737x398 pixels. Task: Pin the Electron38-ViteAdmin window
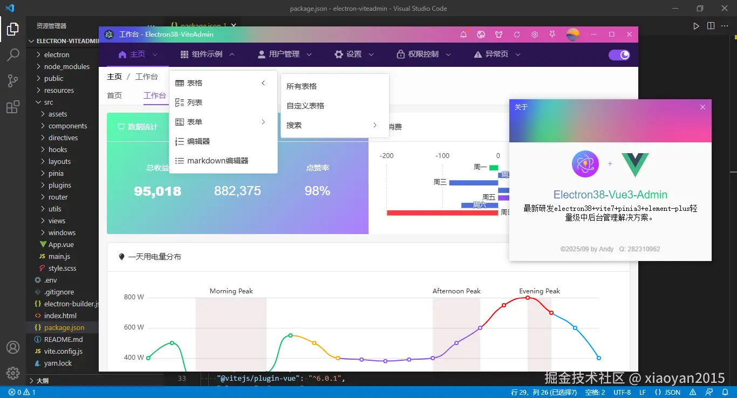(552, 34)
